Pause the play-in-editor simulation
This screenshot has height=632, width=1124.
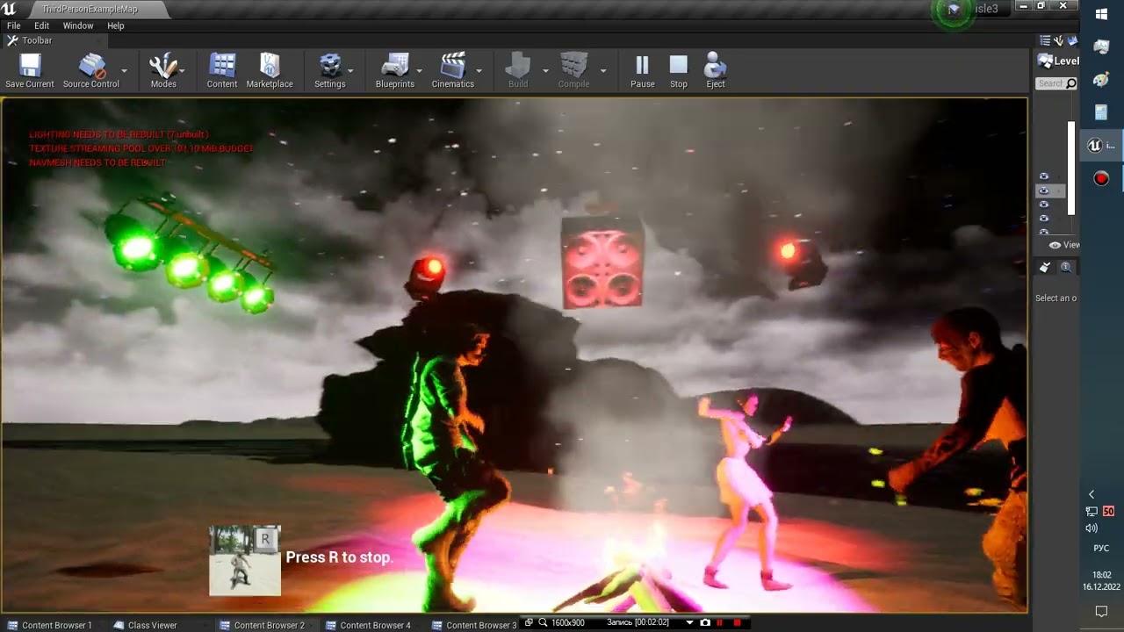pos(642,70)
